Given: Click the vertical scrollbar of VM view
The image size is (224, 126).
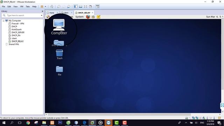Looking at the screenshot, I should 223,54.
